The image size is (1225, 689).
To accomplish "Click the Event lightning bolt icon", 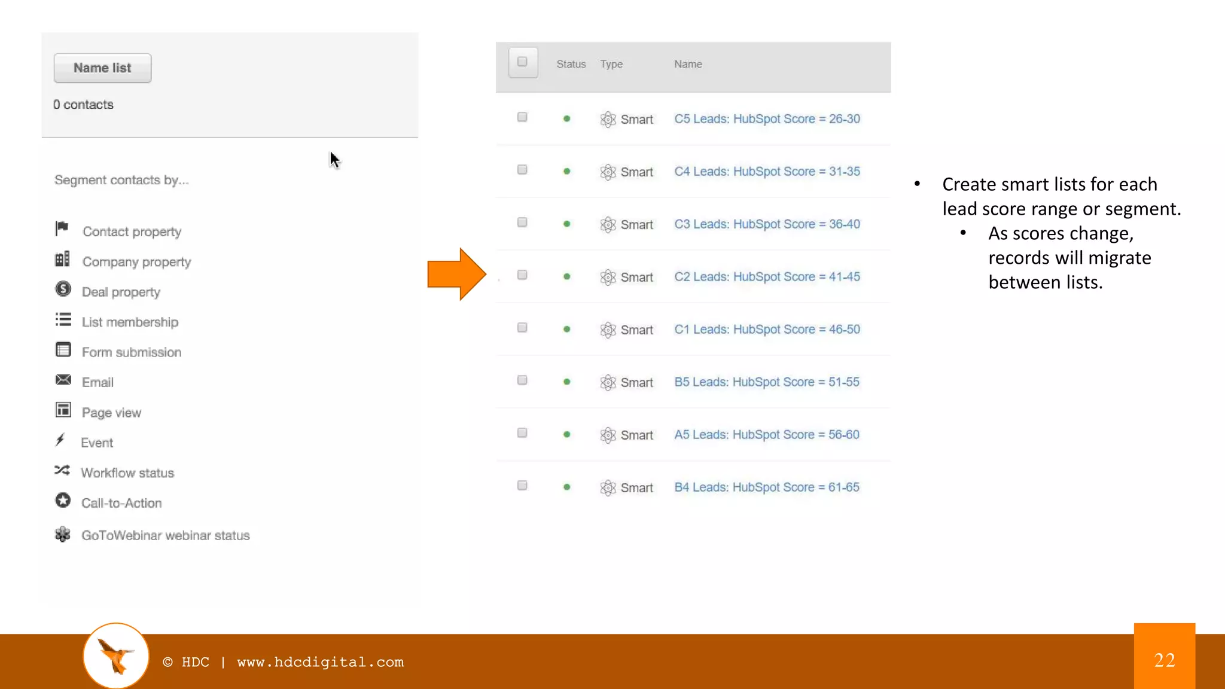I will 60,440.
